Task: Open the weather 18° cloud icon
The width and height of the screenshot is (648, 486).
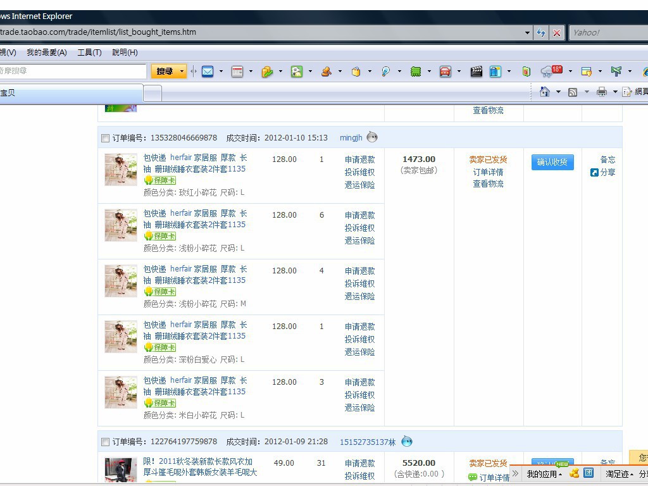Action: (552, 71)
